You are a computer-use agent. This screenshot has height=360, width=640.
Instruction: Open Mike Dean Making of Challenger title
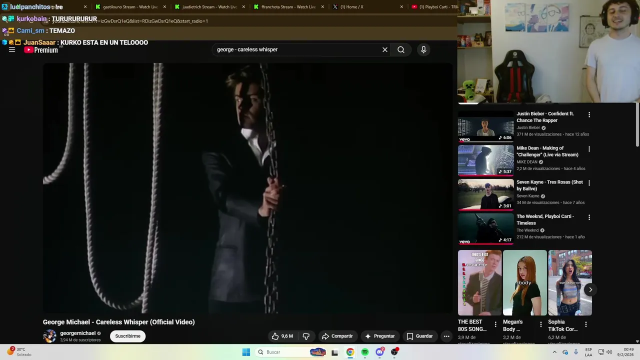tap(547, 151)
